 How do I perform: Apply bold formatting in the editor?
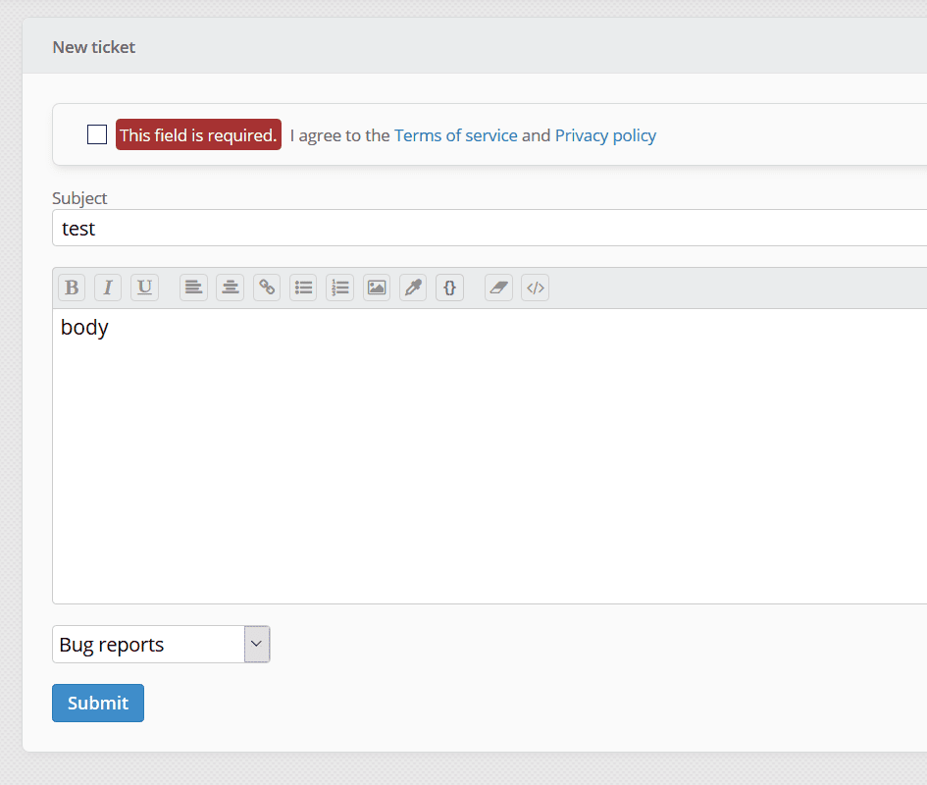71,287
